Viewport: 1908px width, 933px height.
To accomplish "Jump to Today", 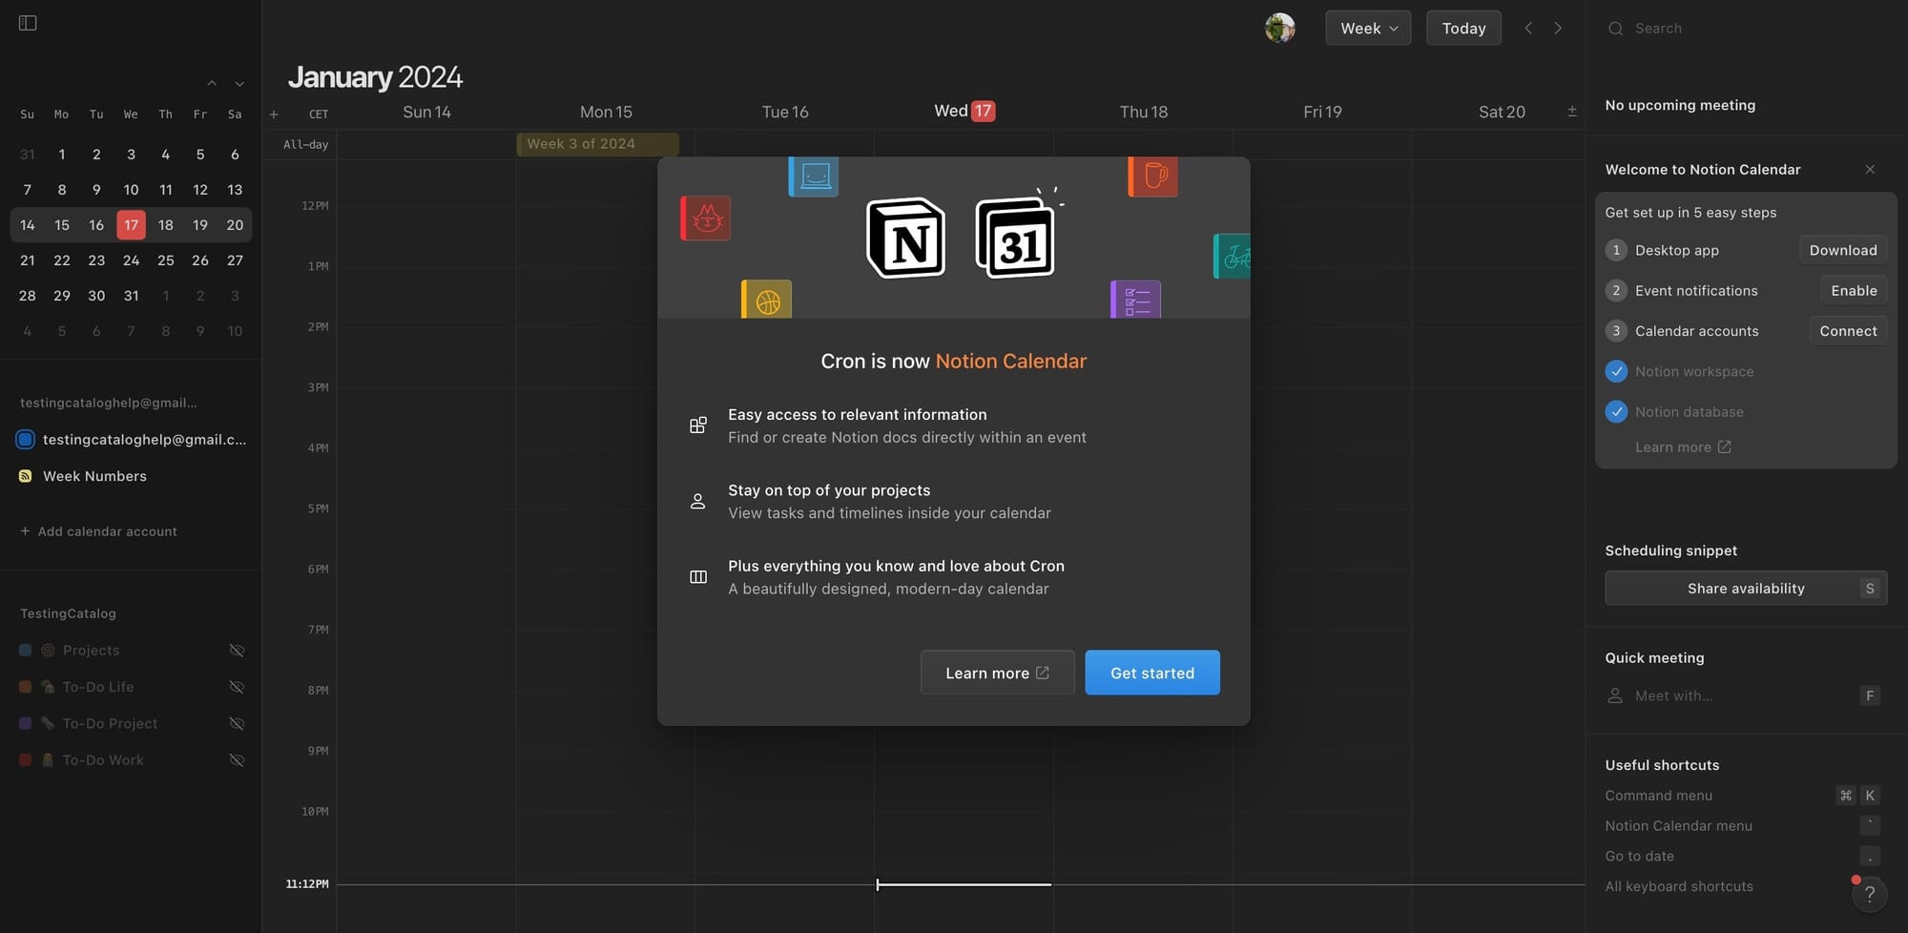I will pyautogui.click(x=1463, y=28).
